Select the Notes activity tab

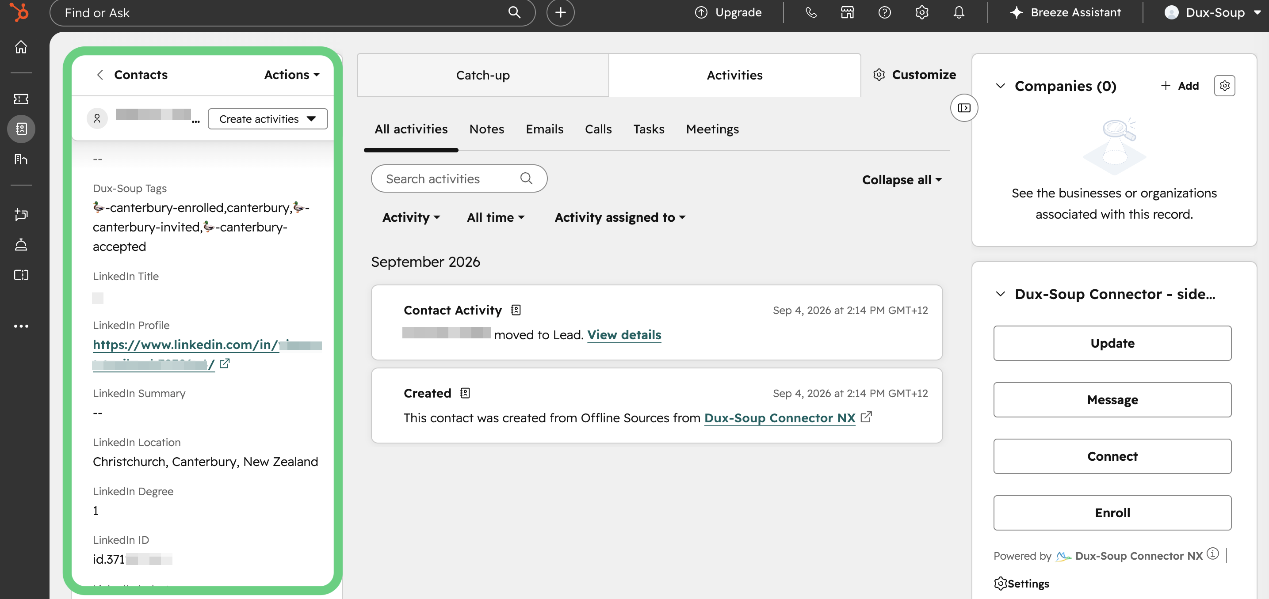[486, 129]
